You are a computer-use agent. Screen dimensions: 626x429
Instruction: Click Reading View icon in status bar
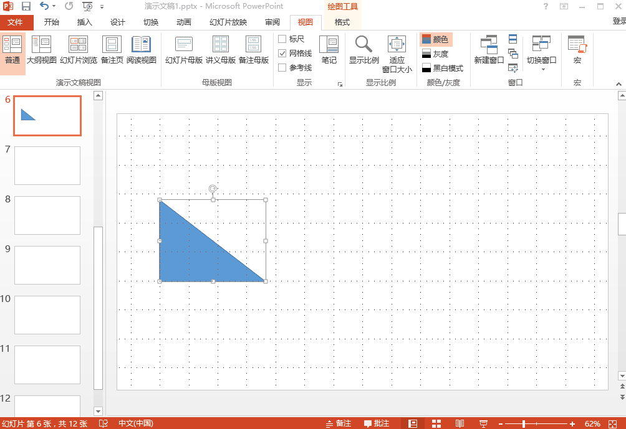click(460, 423)
